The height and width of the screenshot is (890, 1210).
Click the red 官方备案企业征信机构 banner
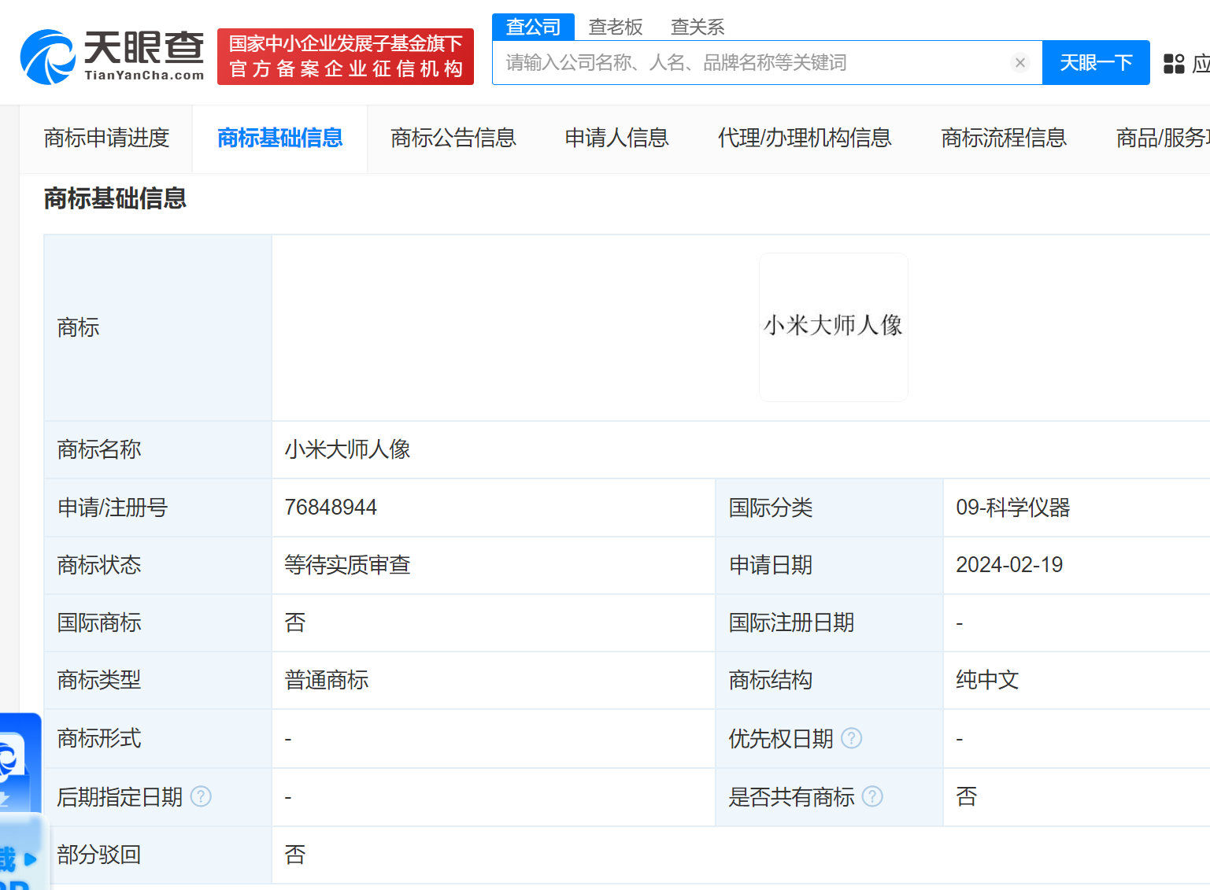(x=346, y=57)
